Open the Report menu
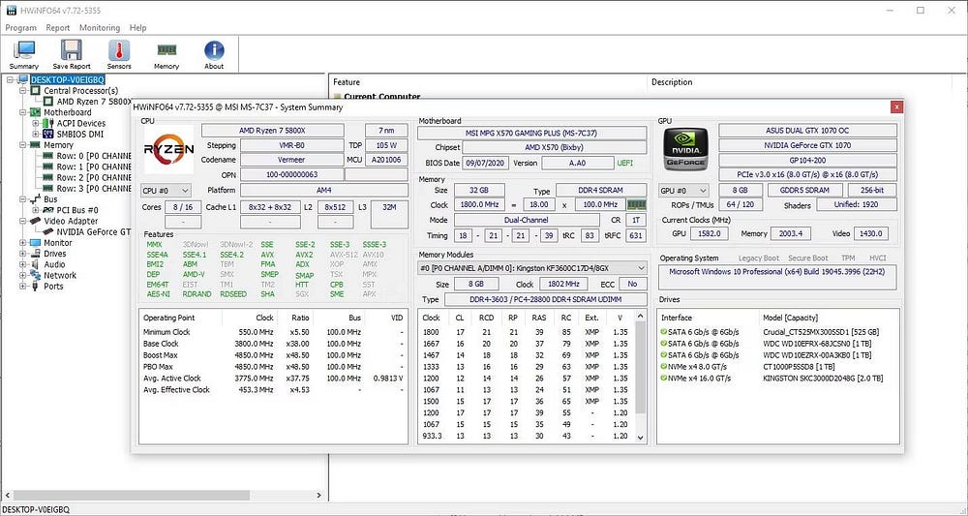Image resolution: width=968 pixels, height=516 pixels. pyautogui.click(x=58, y=28)
